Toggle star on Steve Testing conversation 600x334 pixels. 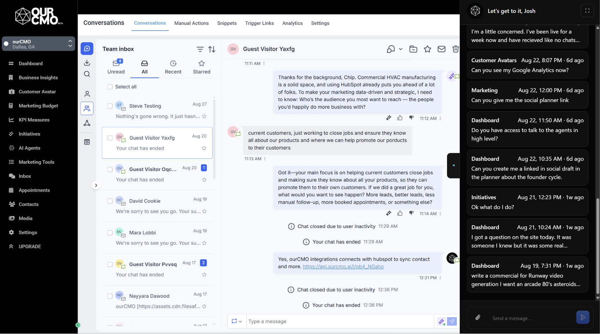click(x=204, y=116)
